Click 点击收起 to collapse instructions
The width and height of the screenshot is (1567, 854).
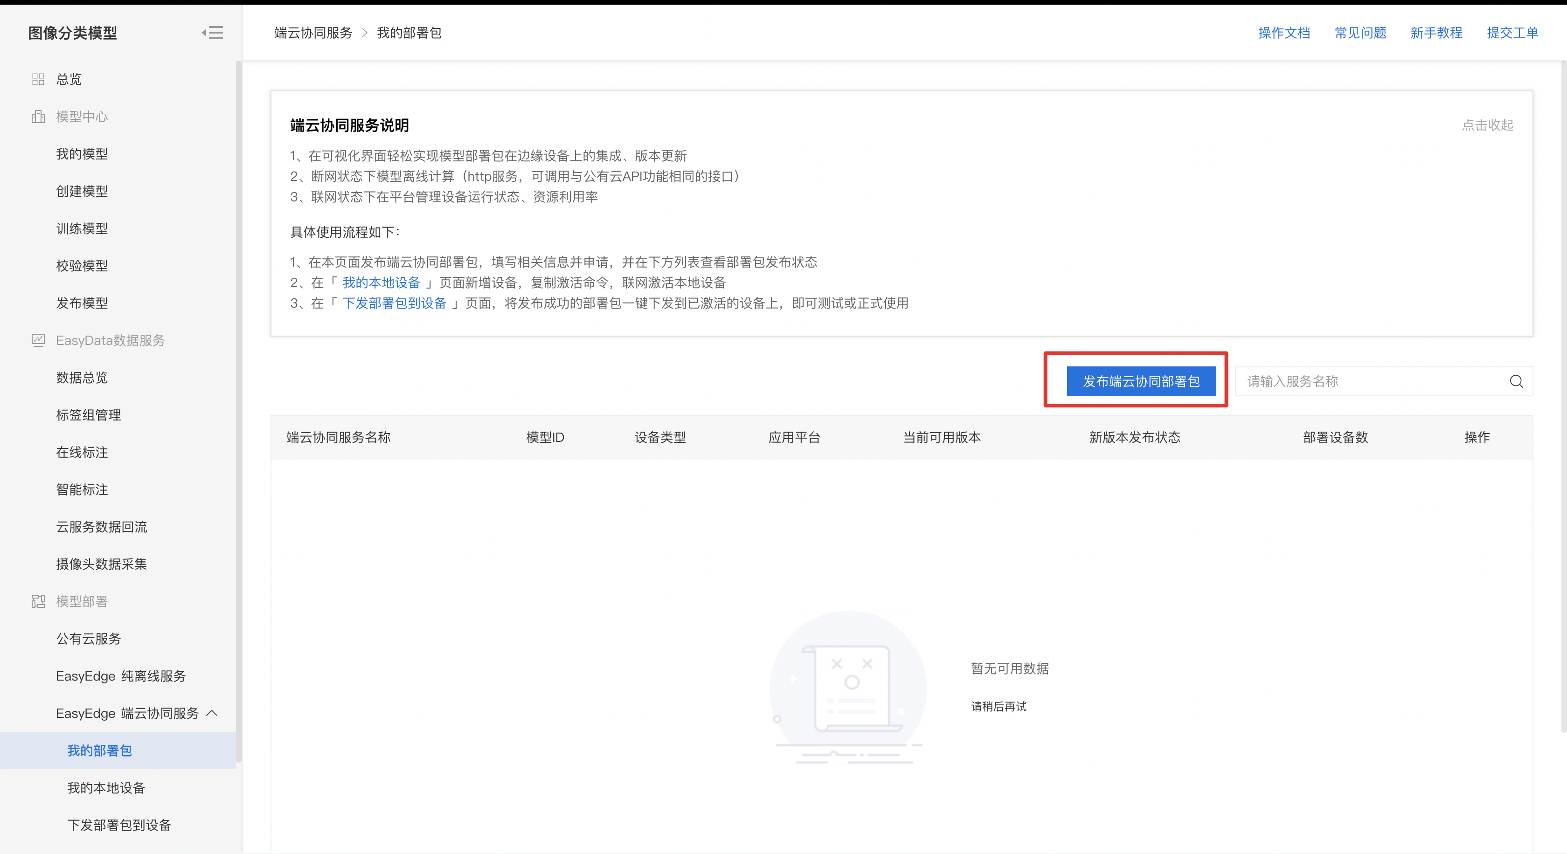click(1488, 125)
